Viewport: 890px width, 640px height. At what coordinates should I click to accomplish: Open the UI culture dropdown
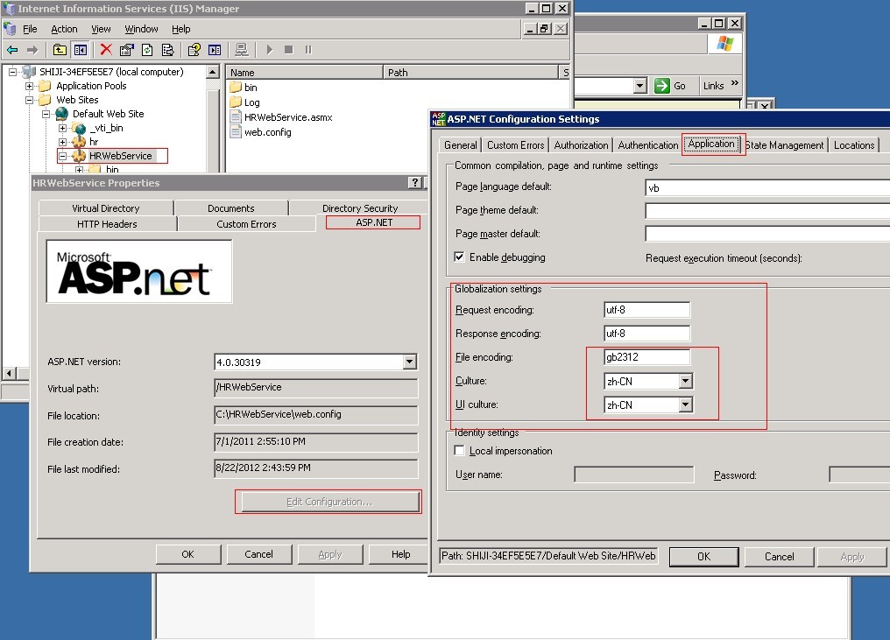tap(686, 404)
